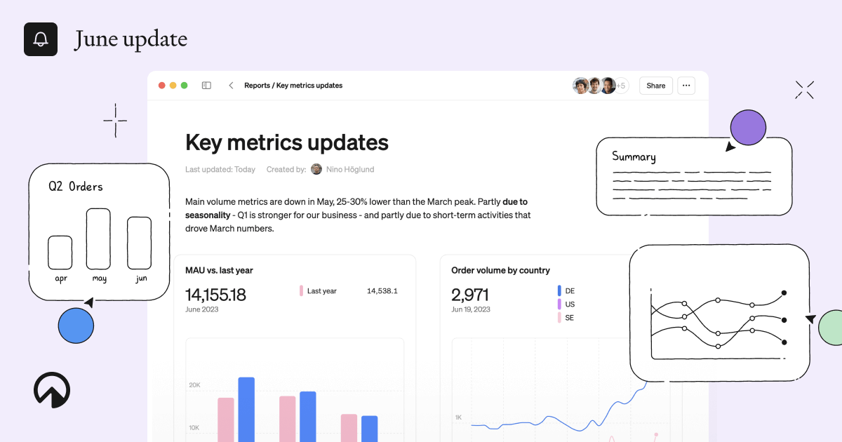Screen dimensions: 842x442
Task: Click the 'June 2023' date label
Action: tap(202, 309)
